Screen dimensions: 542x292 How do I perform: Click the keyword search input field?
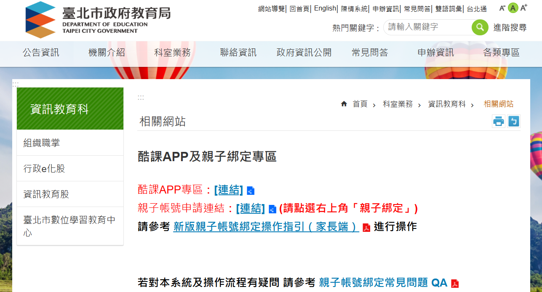(427, 27)
